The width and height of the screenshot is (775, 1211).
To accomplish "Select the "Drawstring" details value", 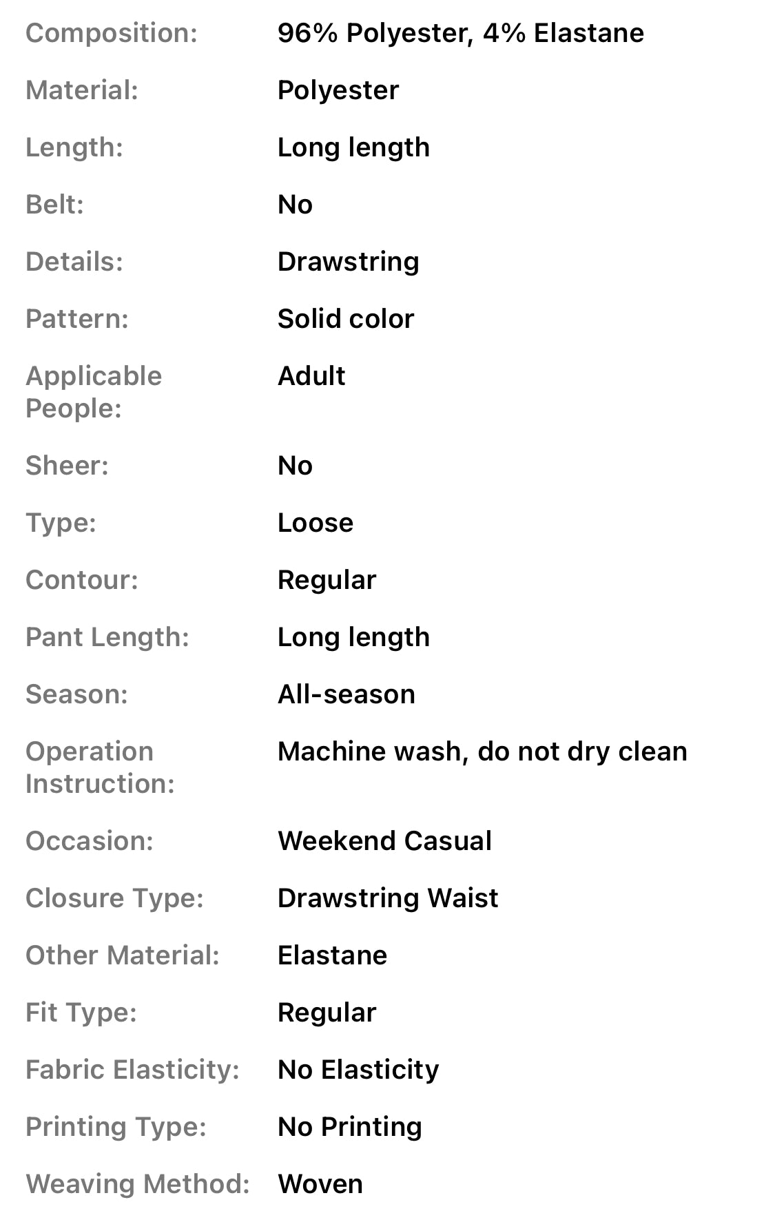I will point(348,262).
